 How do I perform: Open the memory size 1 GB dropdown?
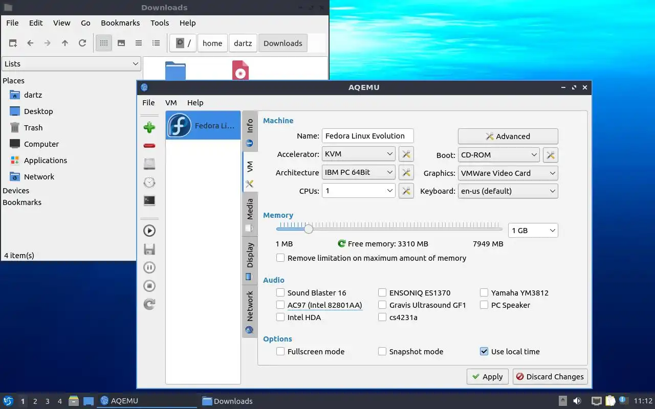533,231
